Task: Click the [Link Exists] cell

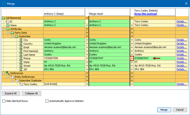Action: (x=64, y=84)
